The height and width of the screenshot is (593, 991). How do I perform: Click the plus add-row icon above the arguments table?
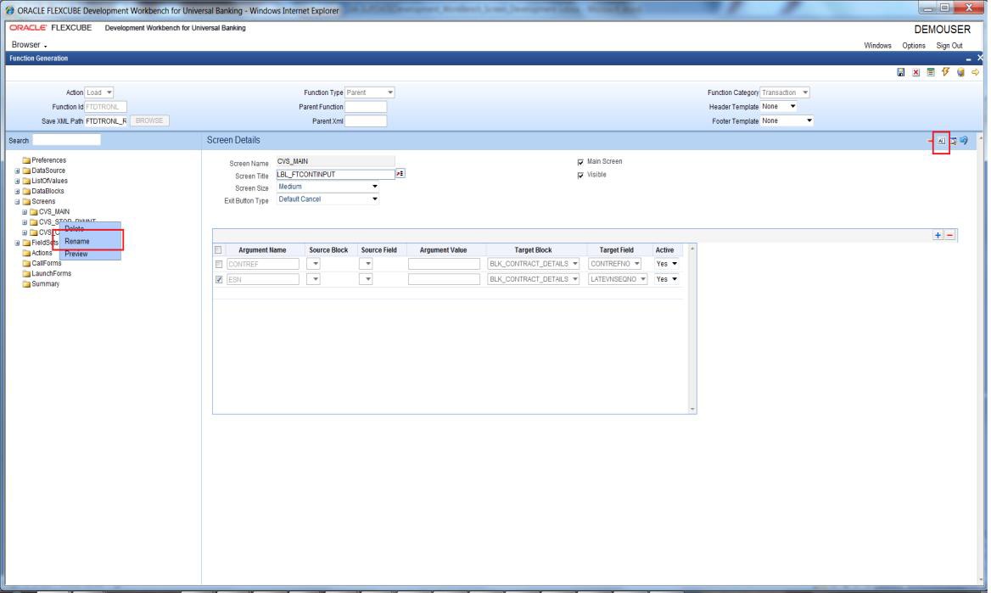[938, 235]
